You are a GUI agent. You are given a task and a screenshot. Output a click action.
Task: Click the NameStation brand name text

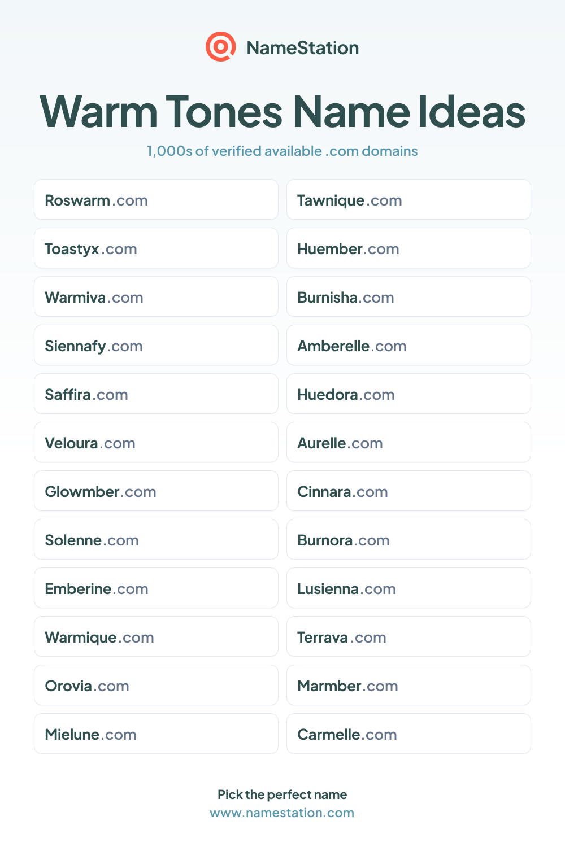[303, 48]
